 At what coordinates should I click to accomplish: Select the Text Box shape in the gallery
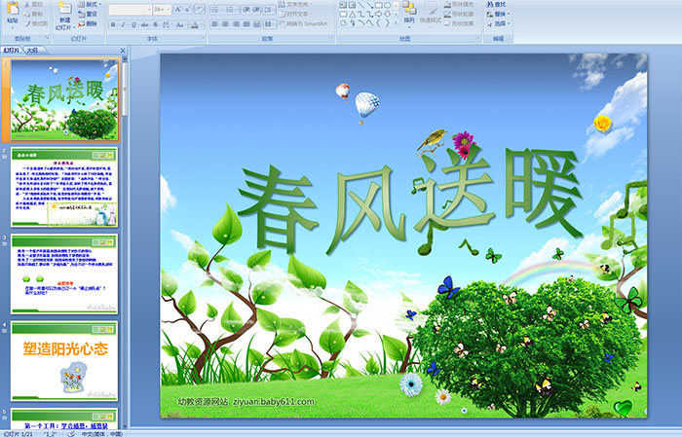pyautogui.click(x=343, y=5)
